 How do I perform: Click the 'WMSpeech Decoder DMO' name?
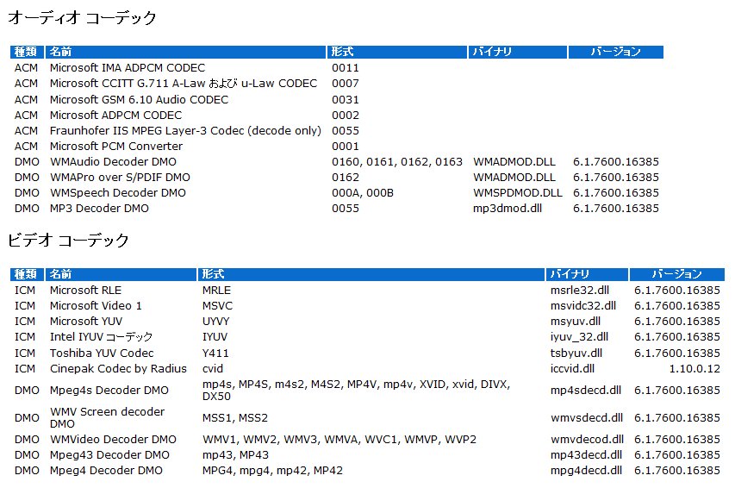tap(118, 192)
